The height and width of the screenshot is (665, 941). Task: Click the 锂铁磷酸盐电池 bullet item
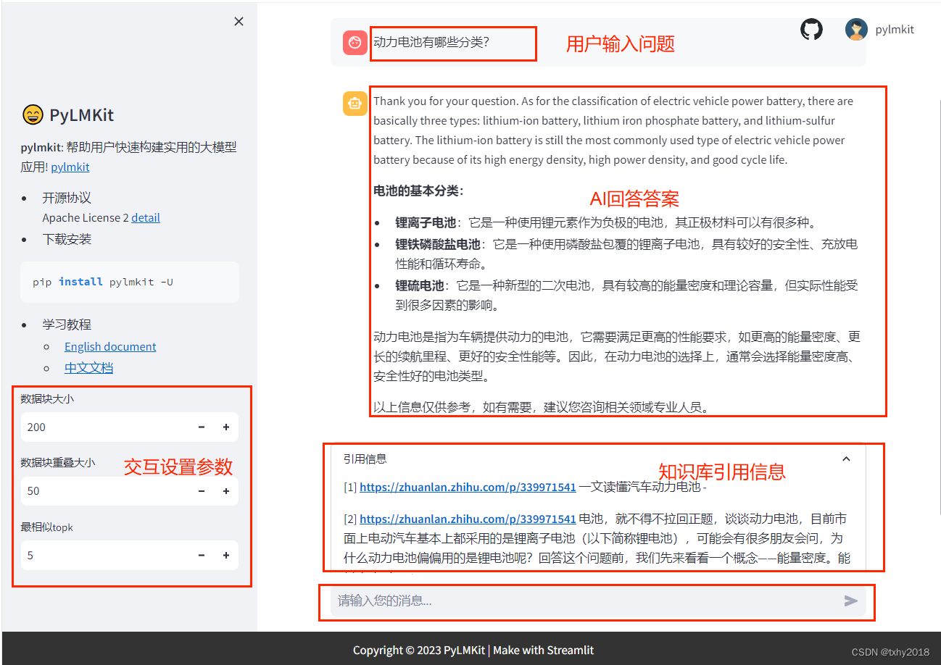(x=626, y=254)
